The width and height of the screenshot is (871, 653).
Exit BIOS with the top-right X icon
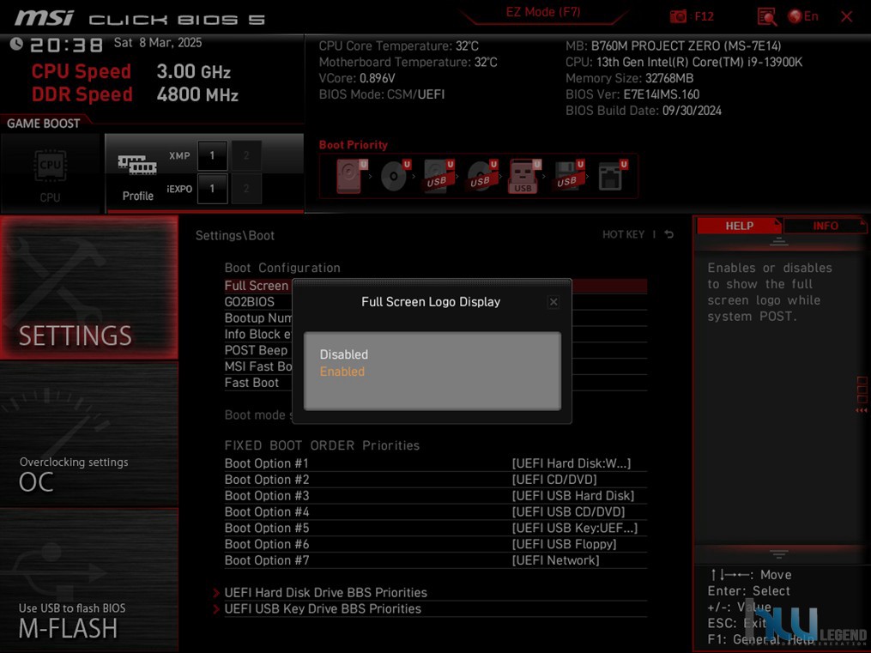click(847, 16)
